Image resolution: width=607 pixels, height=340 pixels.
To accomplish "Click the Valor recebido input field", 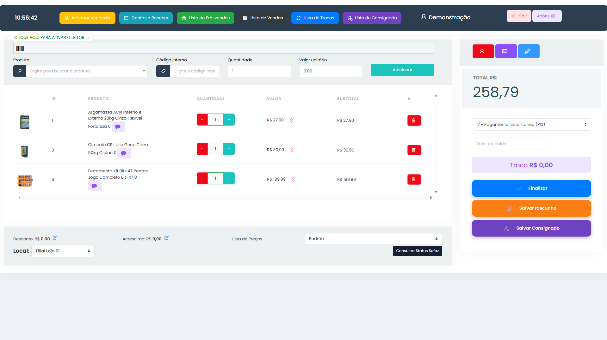I will pos(508,144).
